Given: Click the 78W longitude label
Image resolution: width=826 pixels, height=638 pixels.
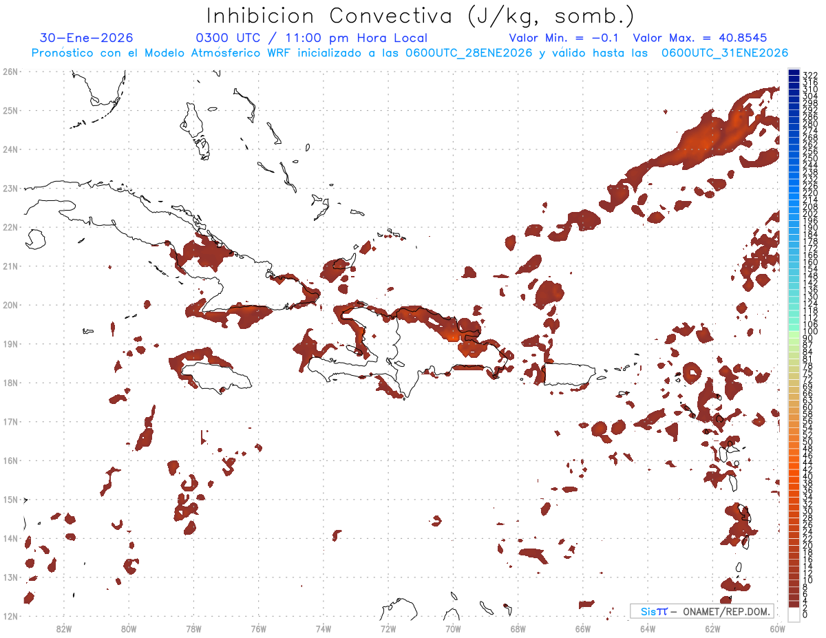Looking at the screenshot, I should [x=193, y=628].
